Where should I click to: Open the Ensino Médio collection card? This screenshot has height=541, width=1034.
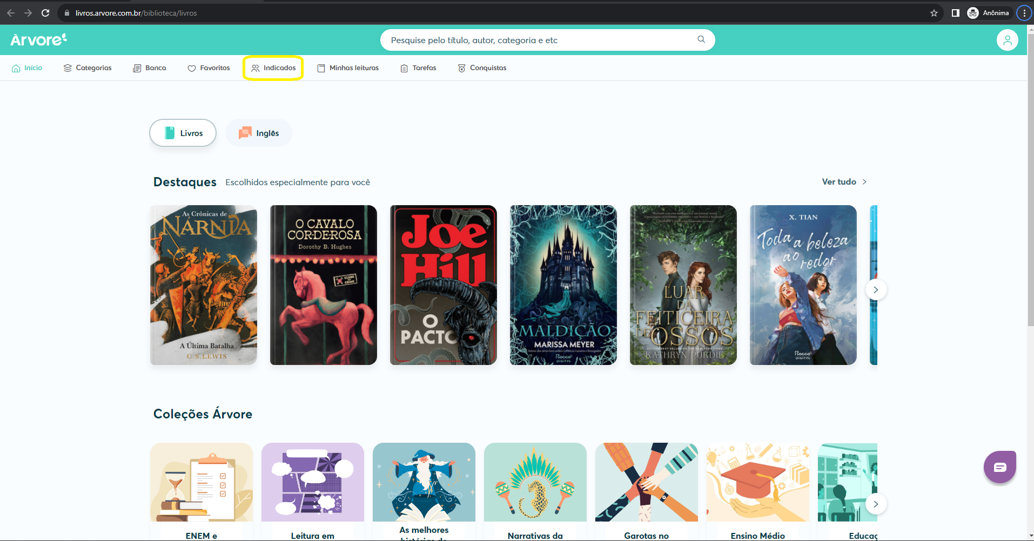click(x=758, y=491)
